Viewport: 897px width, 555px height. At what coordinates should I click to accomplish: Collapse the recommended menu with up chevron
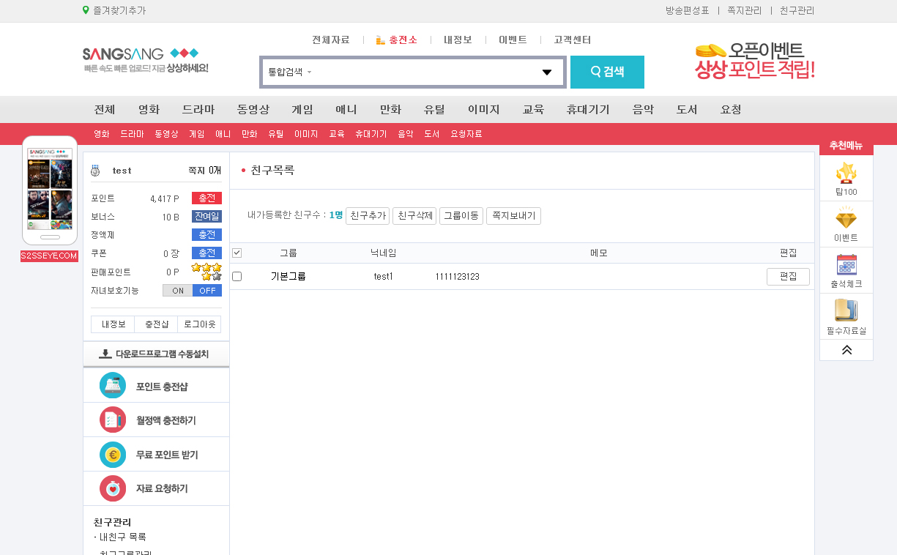846,350
